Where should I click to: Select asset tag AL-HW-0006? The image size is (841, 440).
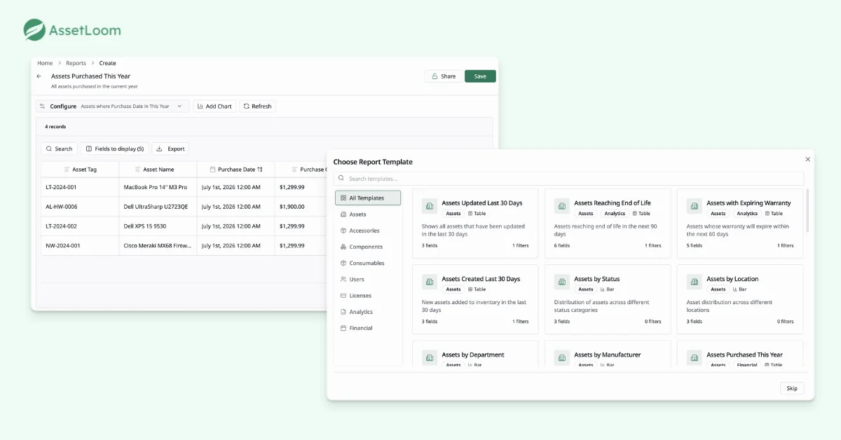pos(62,207)
